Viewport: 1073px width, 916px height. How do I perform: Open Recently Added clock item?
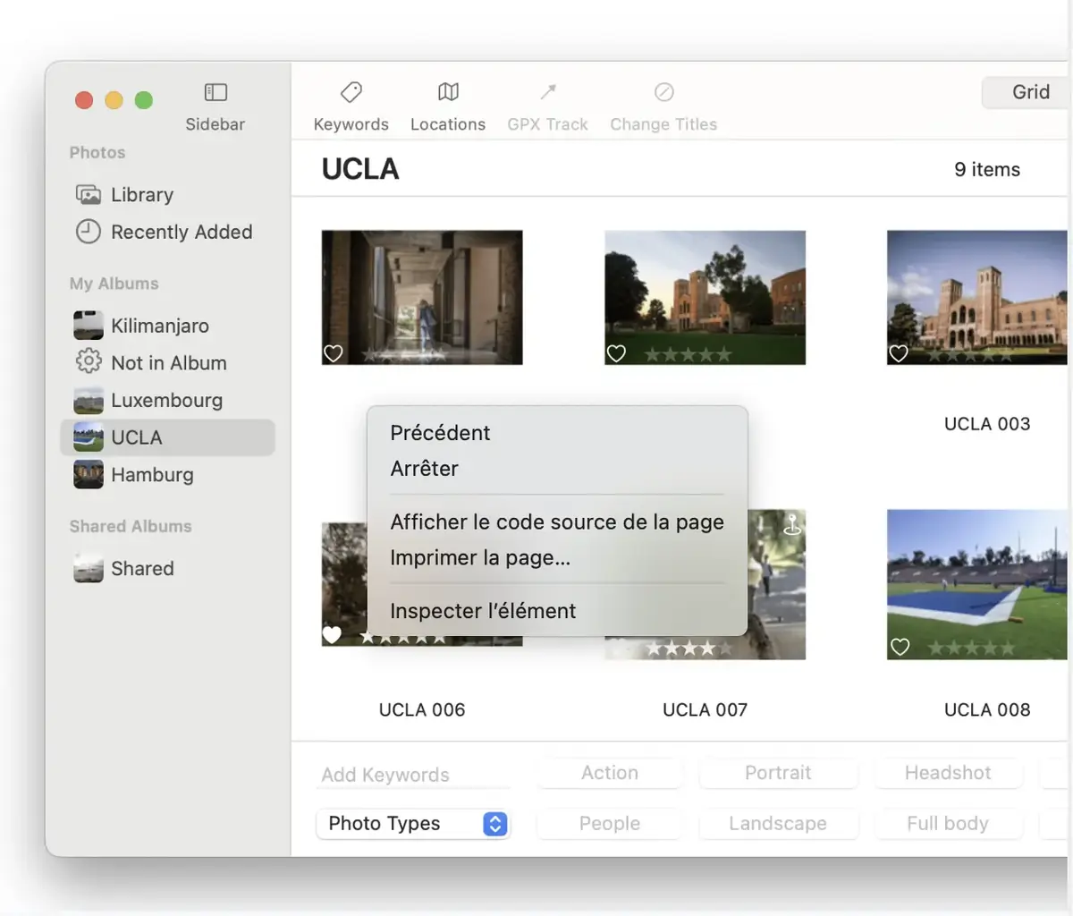(181, 233)
